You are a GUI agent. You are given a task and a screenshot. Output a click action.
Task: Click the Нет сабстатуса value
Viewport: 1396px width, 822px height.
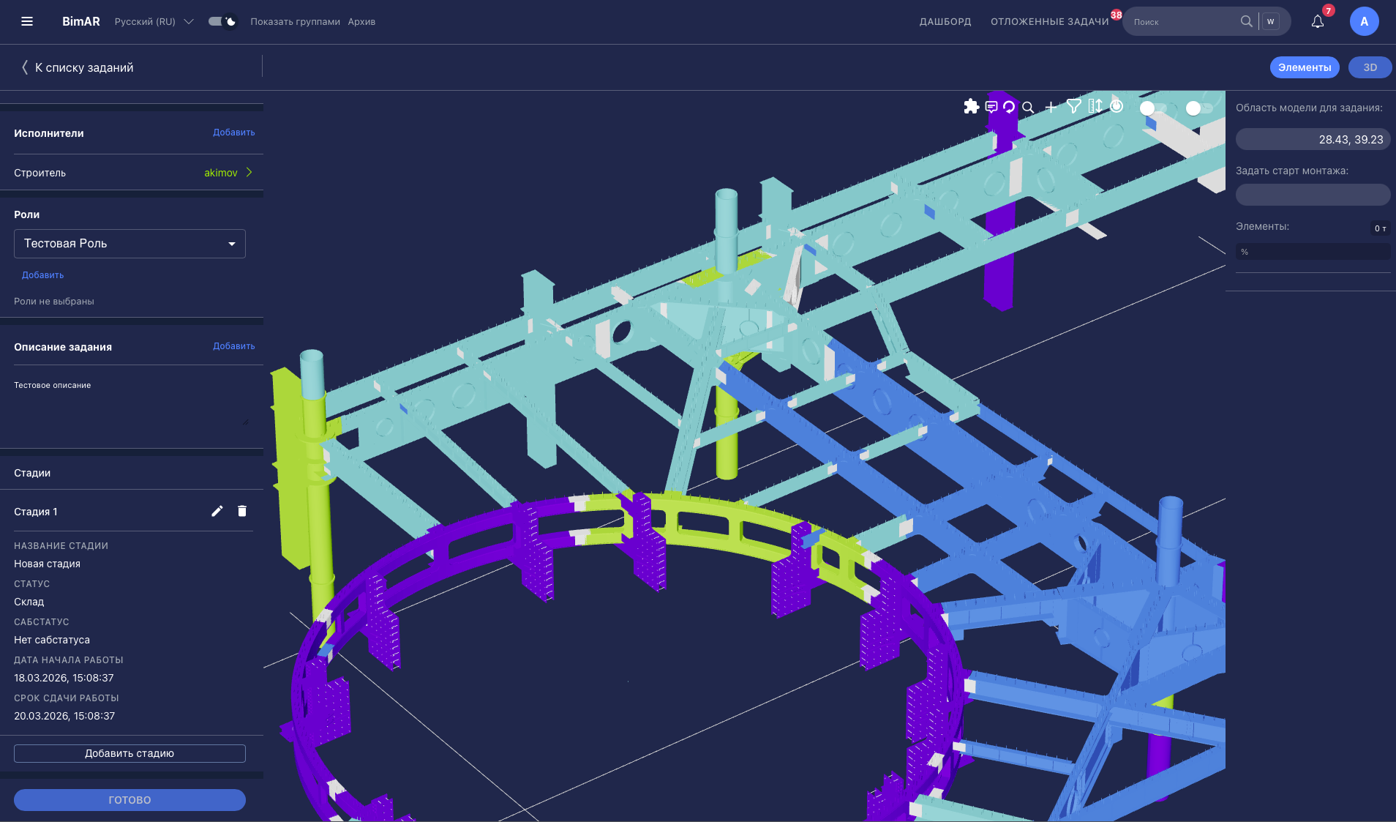pyautogui.click(x=52, y=640)
